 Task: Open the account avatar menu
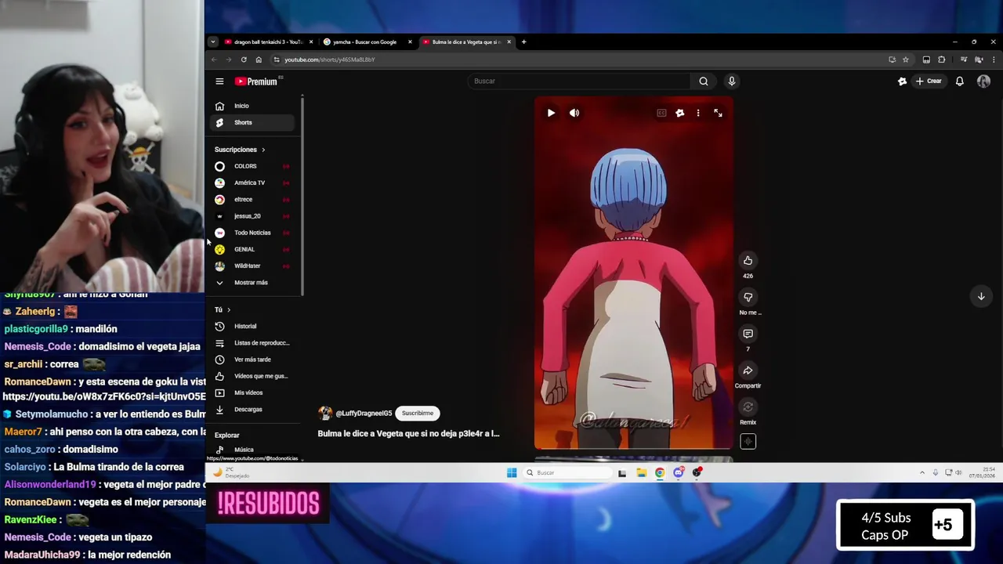tap(983, 81)
